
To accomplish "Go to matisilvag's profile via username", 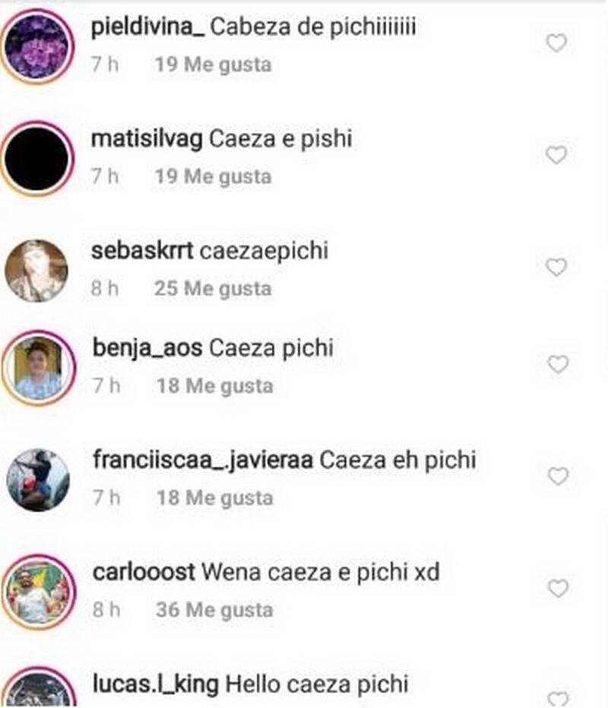I will [x=147, y=138].
